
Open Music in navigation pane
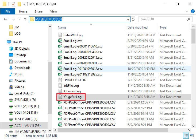click(x=16, y=74)
